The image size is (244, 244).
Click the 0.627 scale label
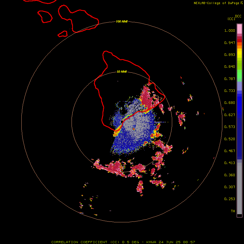[230, 115]
